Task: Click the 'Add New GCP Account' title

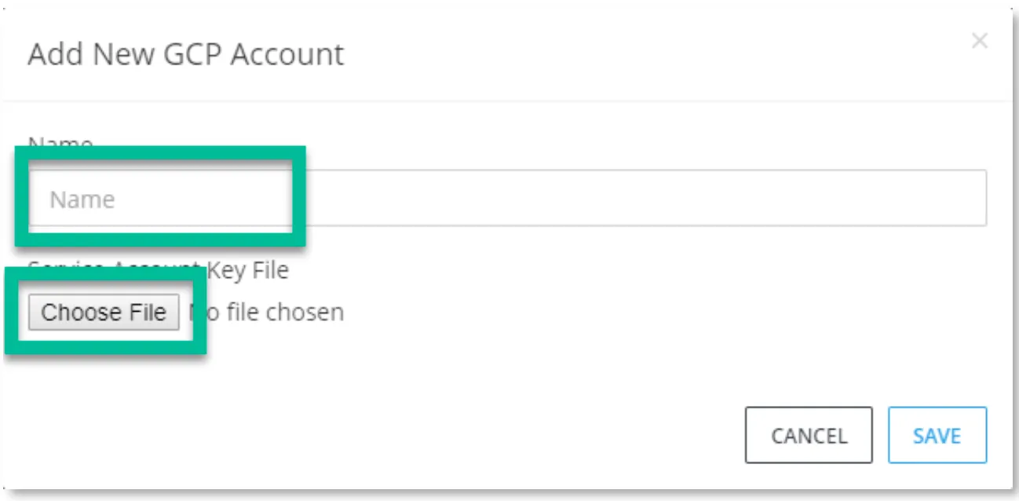Action: tap(186, 55)
